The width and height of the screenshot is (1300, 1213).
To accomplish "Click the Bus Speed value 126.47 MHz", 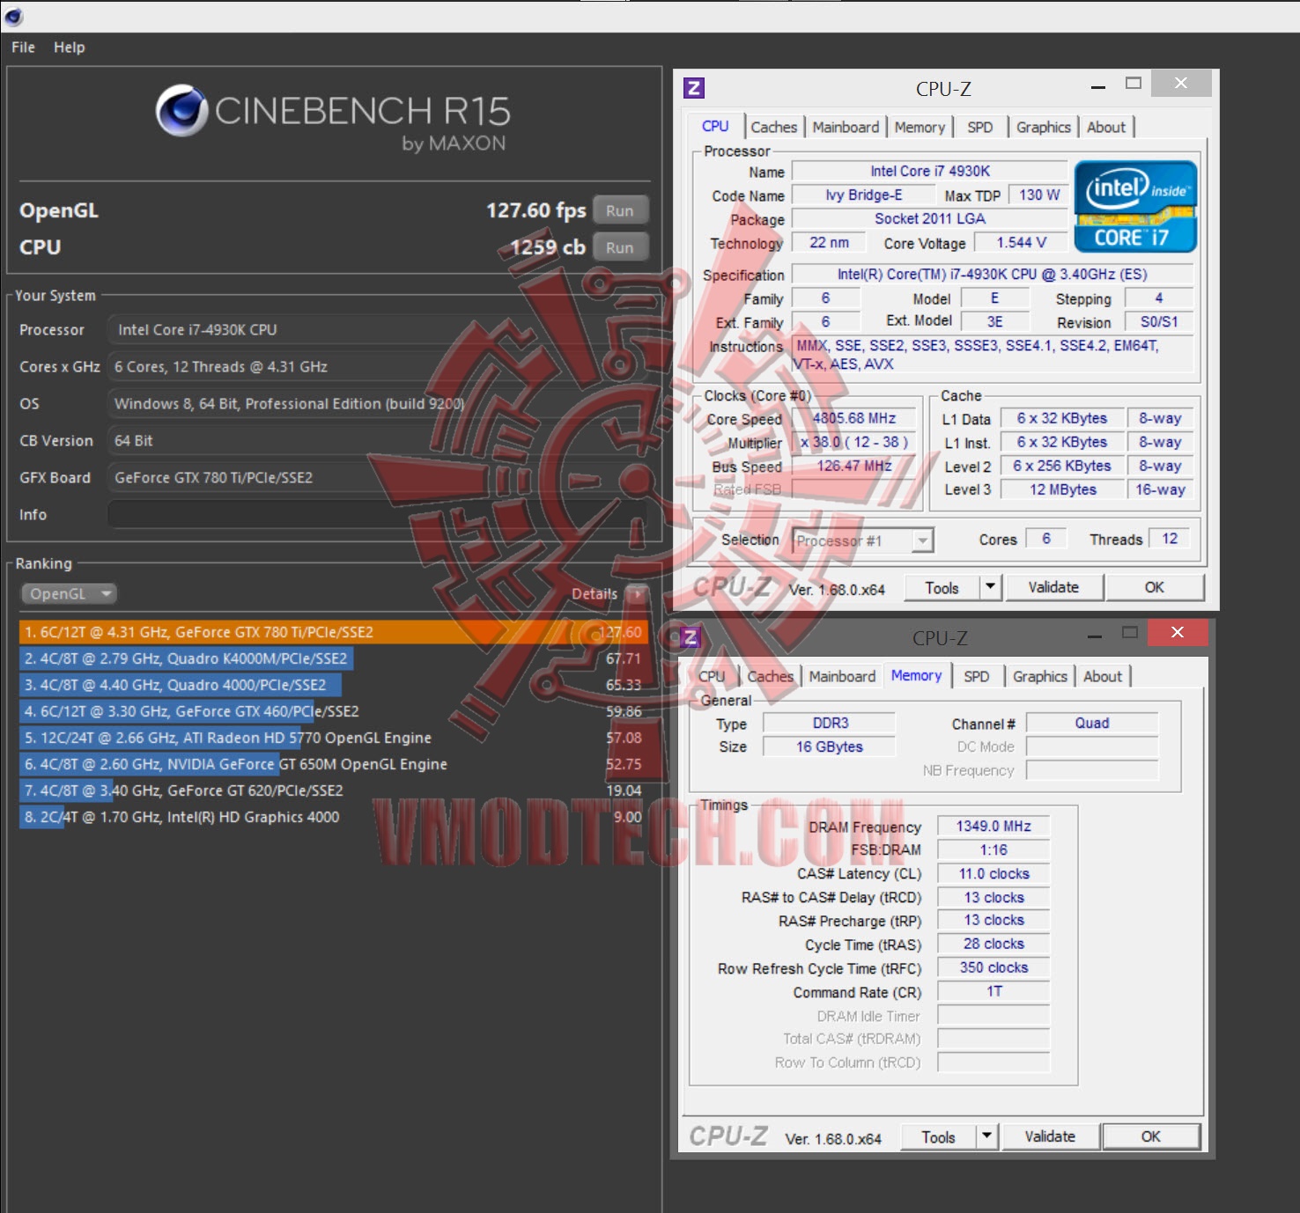I will click(x=854, y=467).
